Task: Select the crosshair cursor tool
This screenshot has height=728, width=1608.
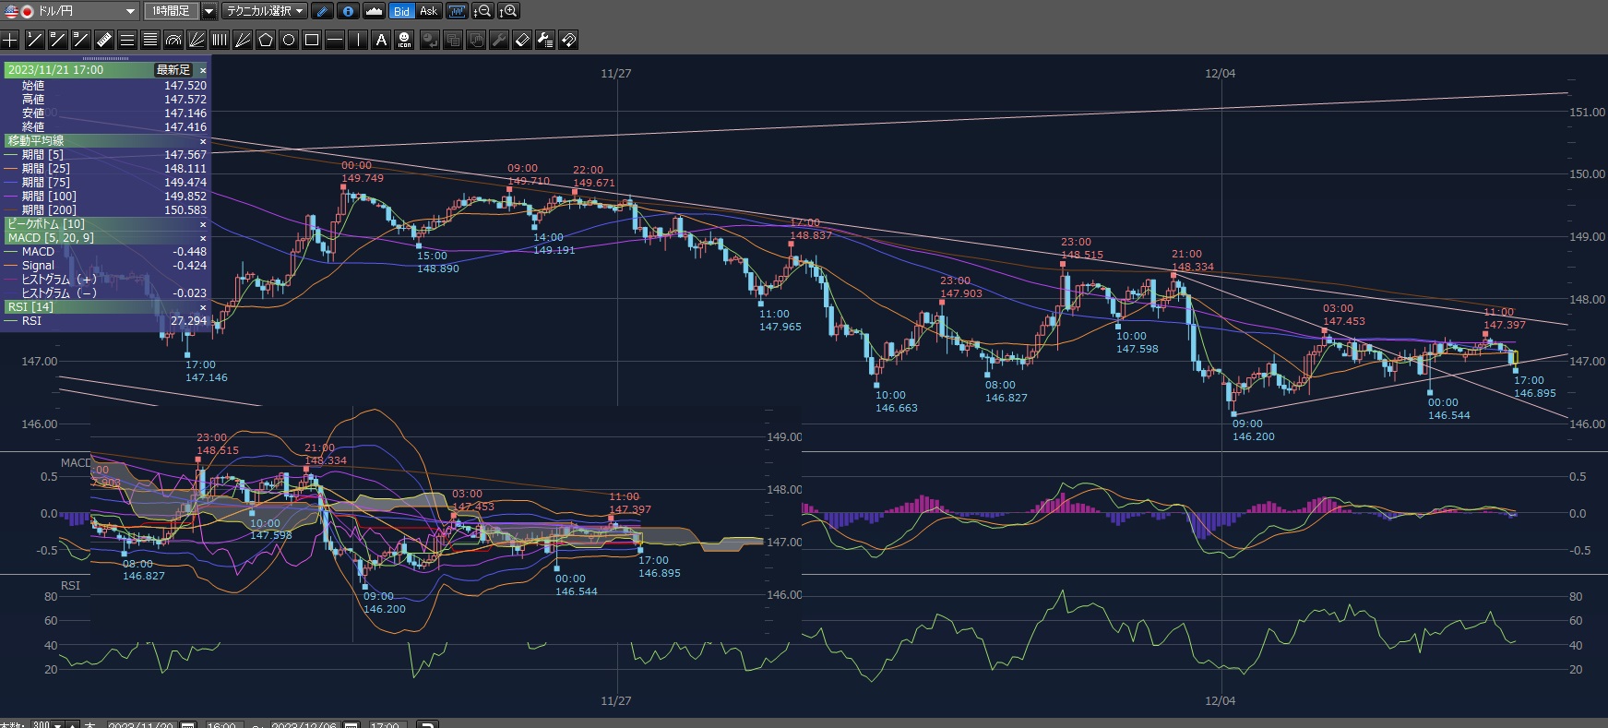Action: [x=10, y=40]
